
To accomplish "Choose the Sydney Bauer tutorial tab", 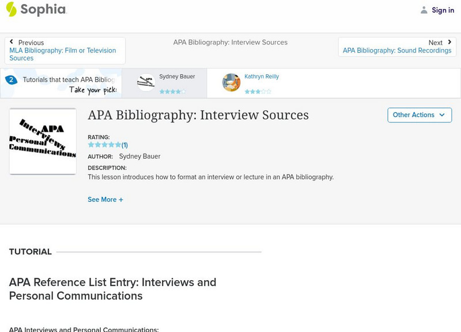I will point(177,77).
